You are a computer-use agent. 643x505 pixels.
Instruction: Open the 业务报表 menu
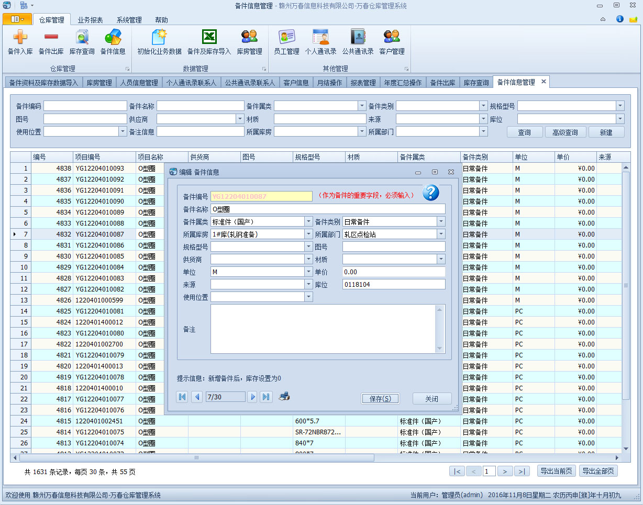click(x=90, y=20)
